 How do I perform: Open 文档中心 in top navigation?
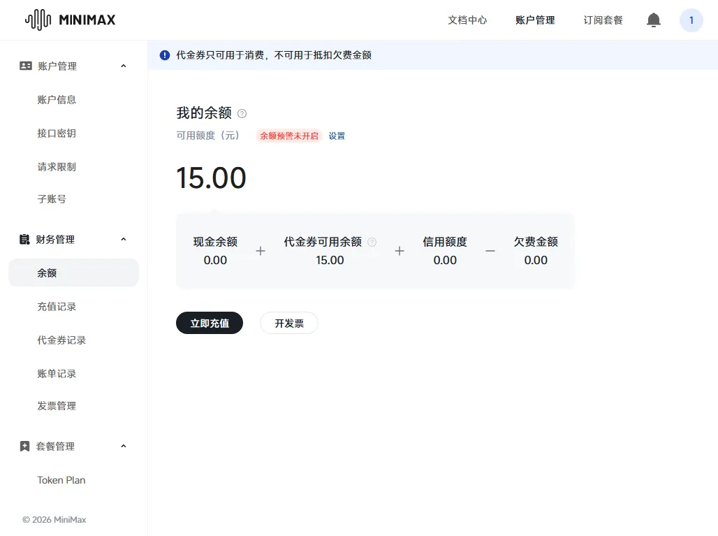467,20
